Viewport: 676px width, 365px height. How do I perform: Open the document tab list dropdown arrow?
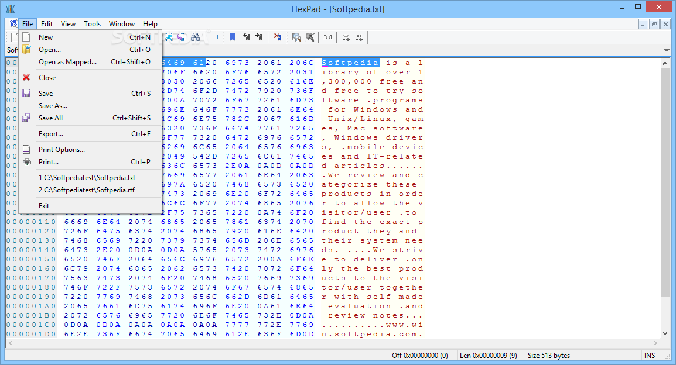(x=667, y=50)
